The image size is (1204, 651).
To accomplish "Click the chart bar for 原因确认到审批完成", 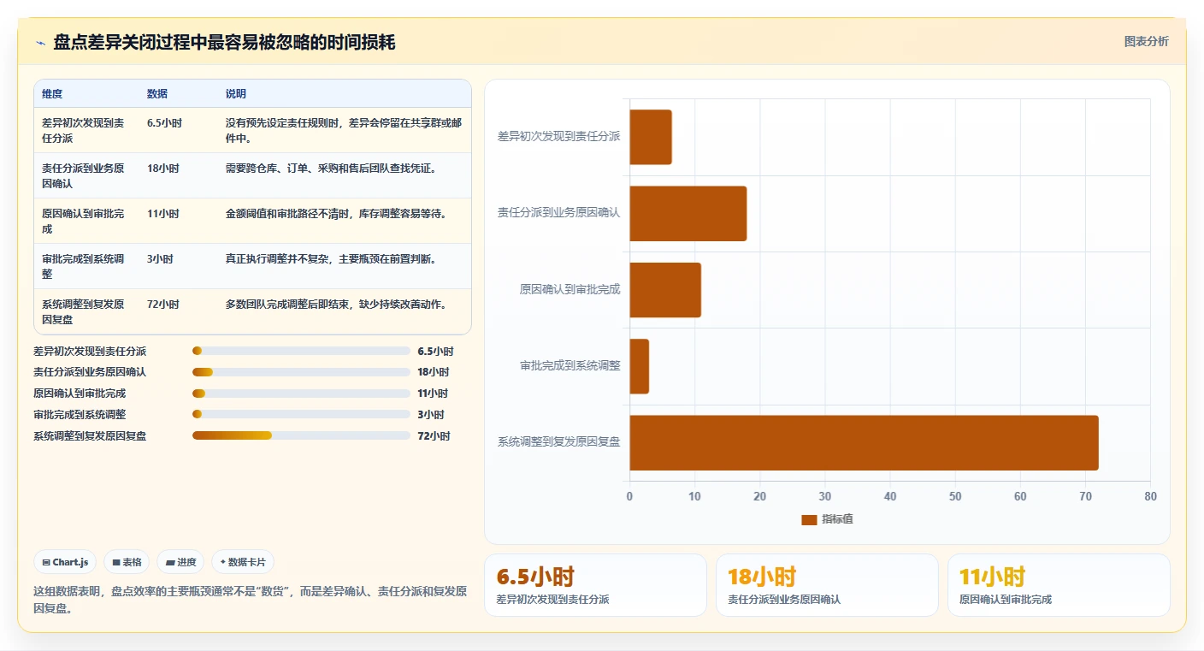I will tap(665, 290).
